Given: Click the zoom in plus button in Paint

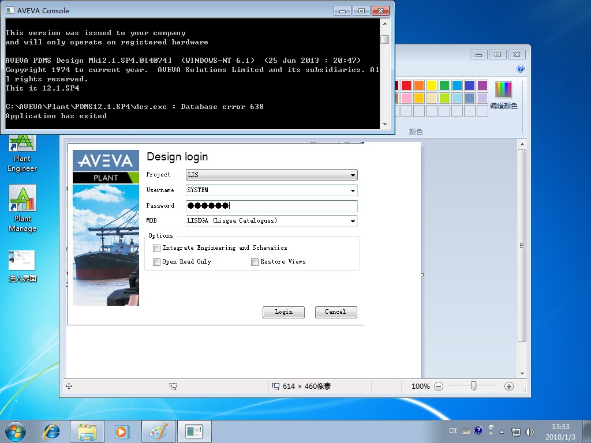Looking at the screenshot, I should click(509, 386).
